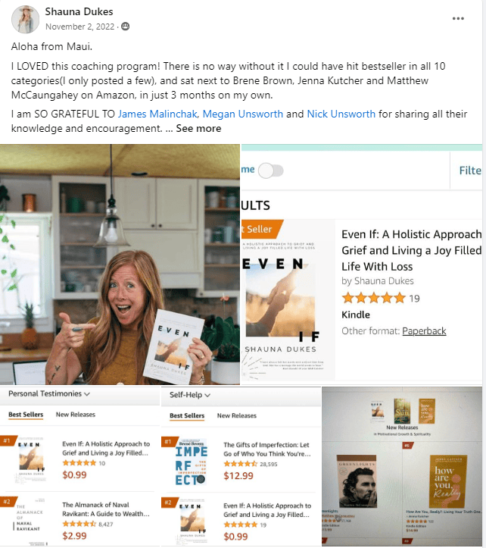Open the post options three-dot menu
This screenshot has height=548, width=486.
[458, 18]
